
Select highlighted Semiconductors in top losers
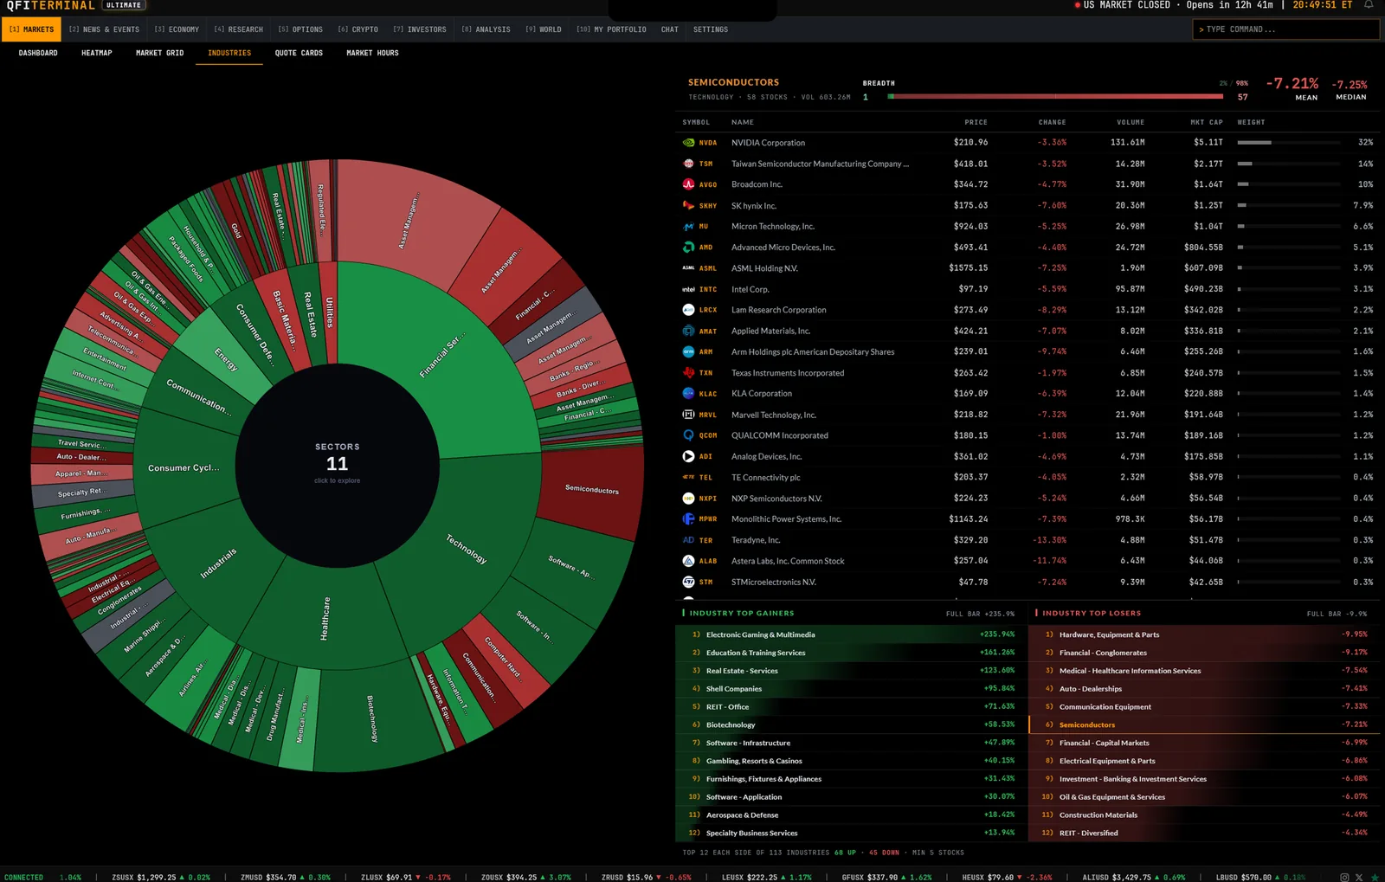coord(1202,724)
